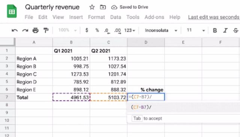This screenshot has width=240, height=137.
Task: Toggle Strikethrough formatting
Action: [236, 30]
